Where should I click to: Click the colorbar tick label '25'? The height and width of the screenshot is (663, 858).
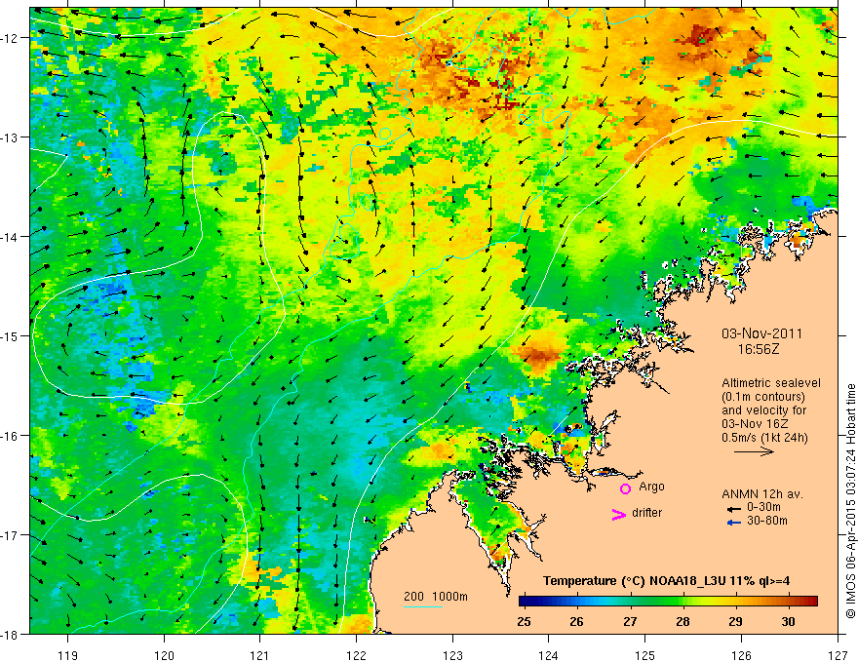click(524, 622)
